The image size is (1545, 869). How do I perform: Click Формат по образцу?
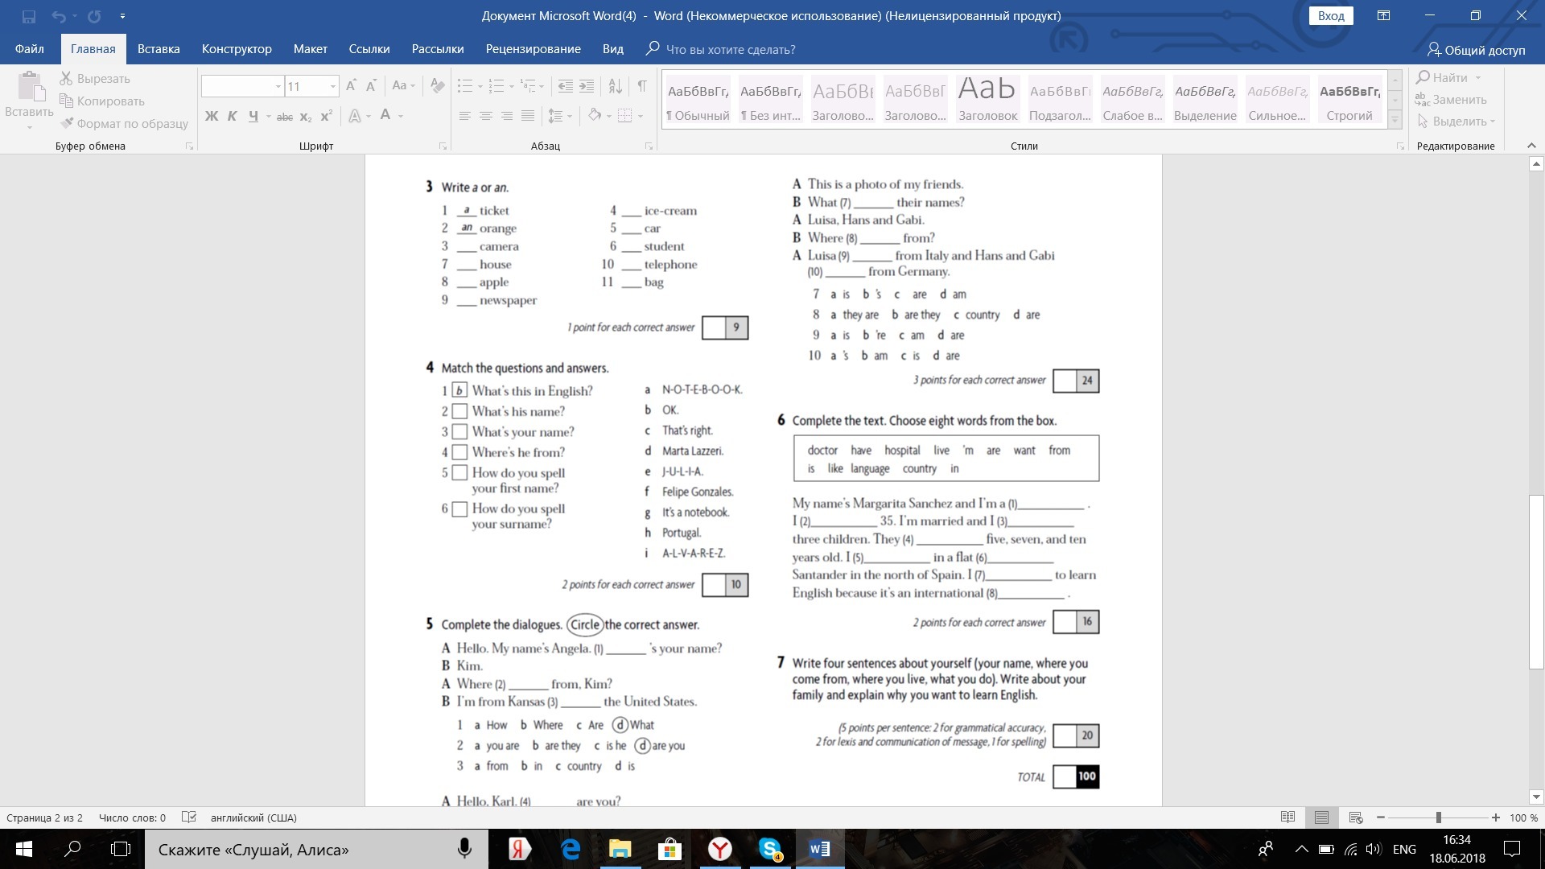coord(124,123)
